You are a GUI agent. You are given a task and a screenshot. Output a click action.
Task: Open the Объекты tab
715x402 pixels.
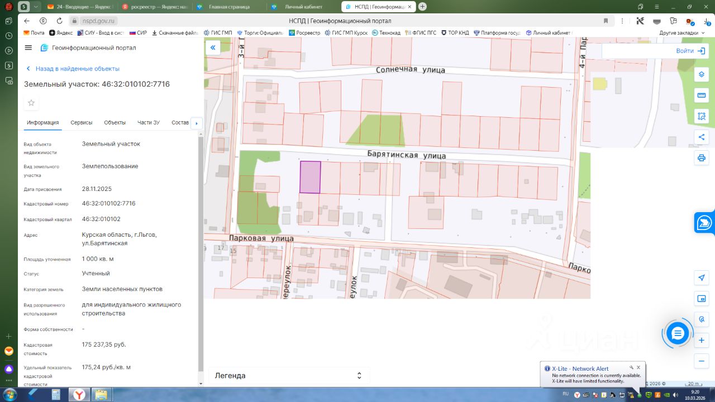[x=115, y=123]
